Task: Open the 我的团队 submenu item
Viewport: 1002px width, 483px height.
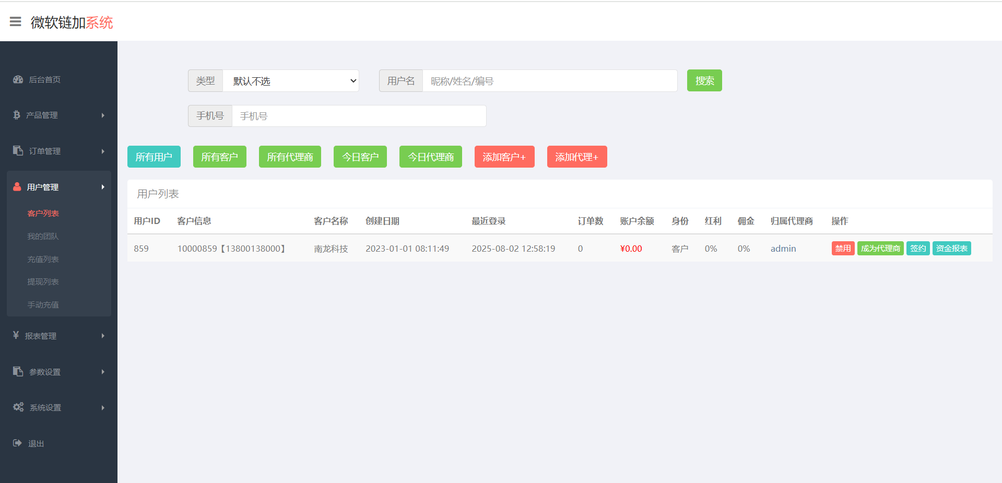Action: click(x=43, y=237)
